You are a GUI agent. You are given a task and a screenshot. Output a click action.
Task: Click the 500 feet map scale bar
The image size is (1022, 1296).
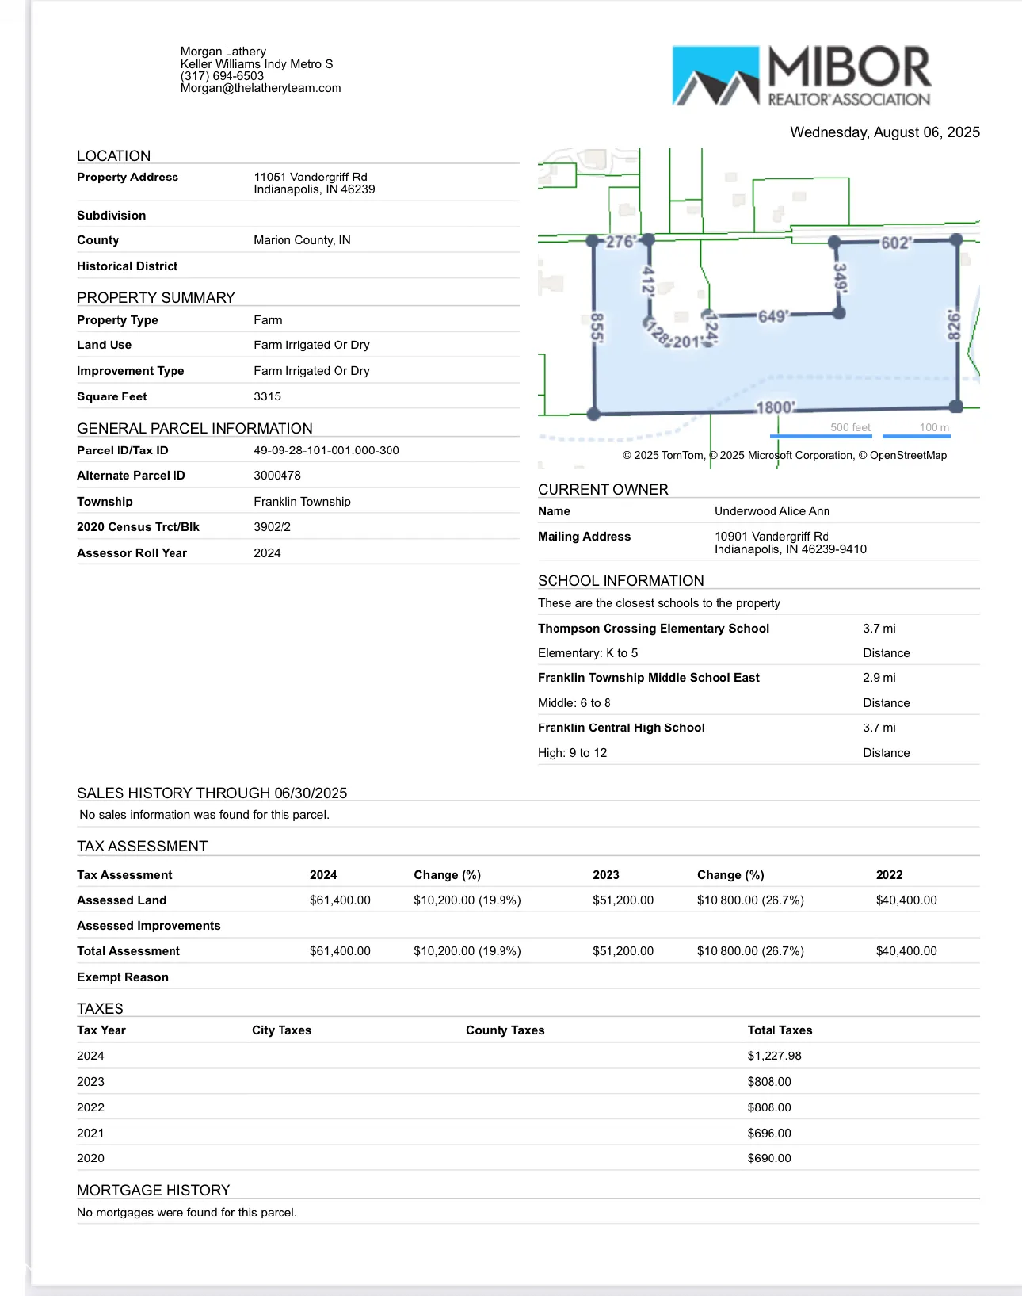820,429
